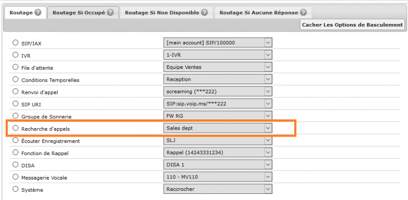
Task: Show help for Routage Si Aucune Réponse
Action: tap(303, 12)
